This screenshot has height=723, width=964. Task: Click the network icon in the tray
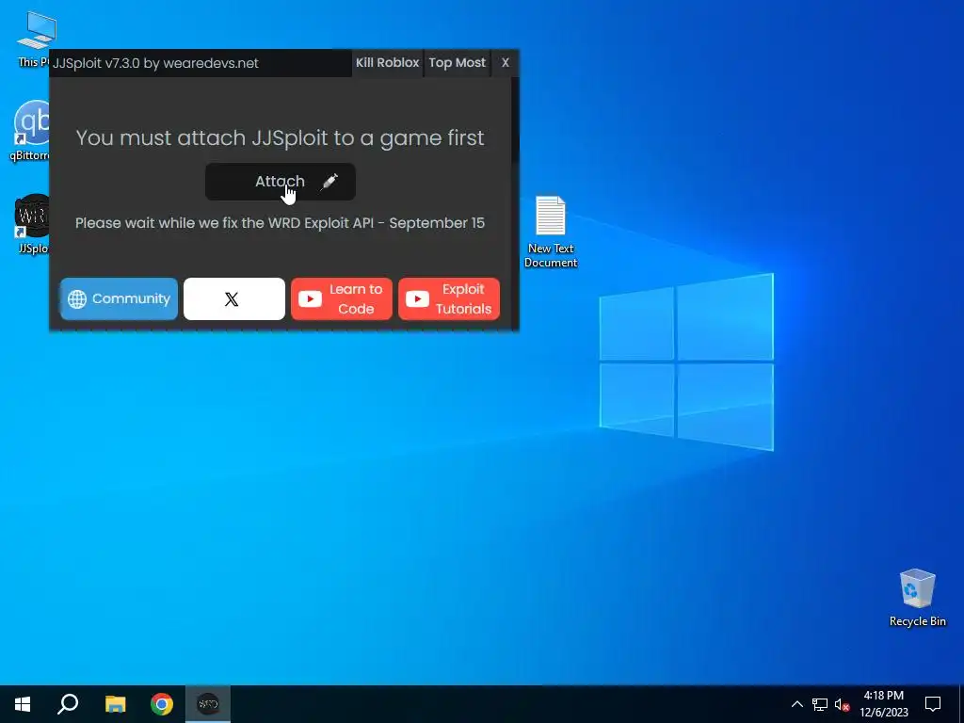point(820,704)
